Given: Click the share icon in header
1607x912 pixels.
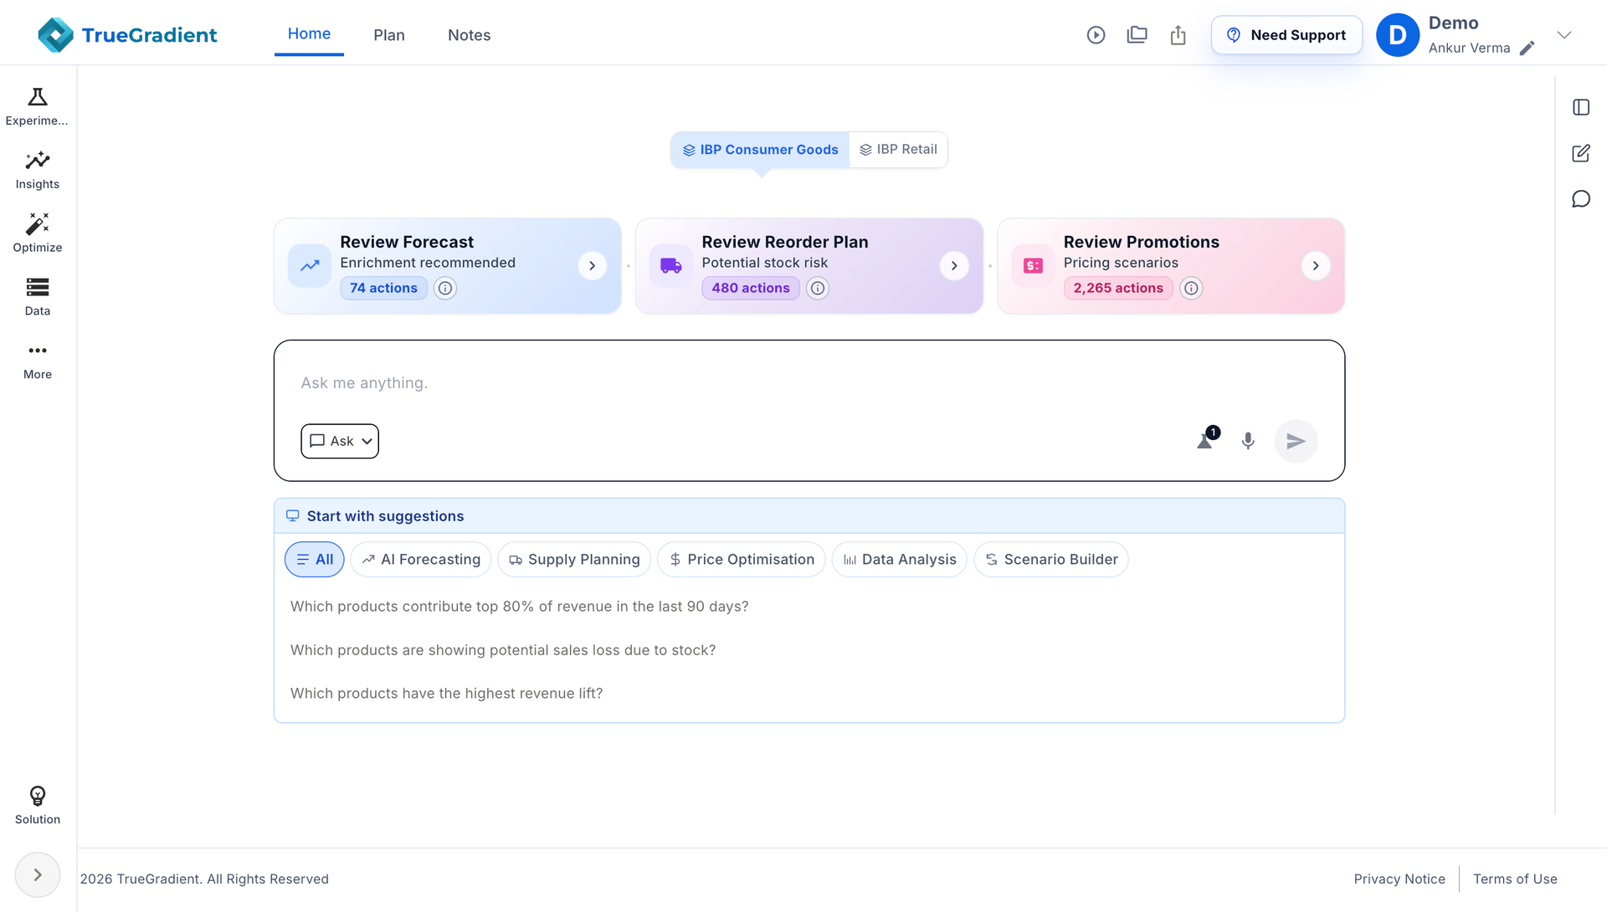Looking at the screenshot, I should point(1178,35).
